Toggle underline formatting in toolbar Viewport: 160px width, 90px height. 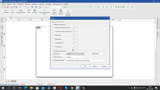(103, 7)
